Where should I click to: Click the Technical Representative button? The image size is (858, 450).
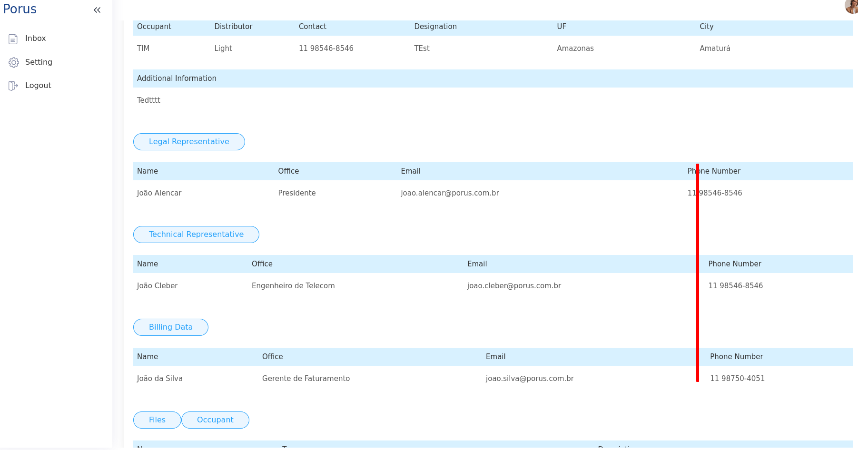point(196,235)
